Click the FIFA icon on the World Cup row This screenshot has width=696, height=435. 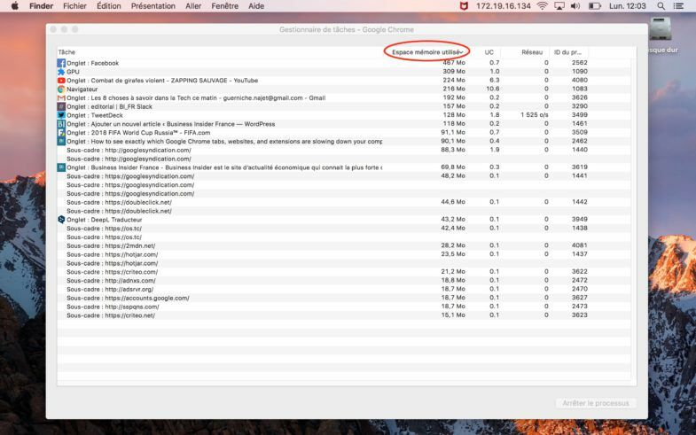[x=61, y=133]
